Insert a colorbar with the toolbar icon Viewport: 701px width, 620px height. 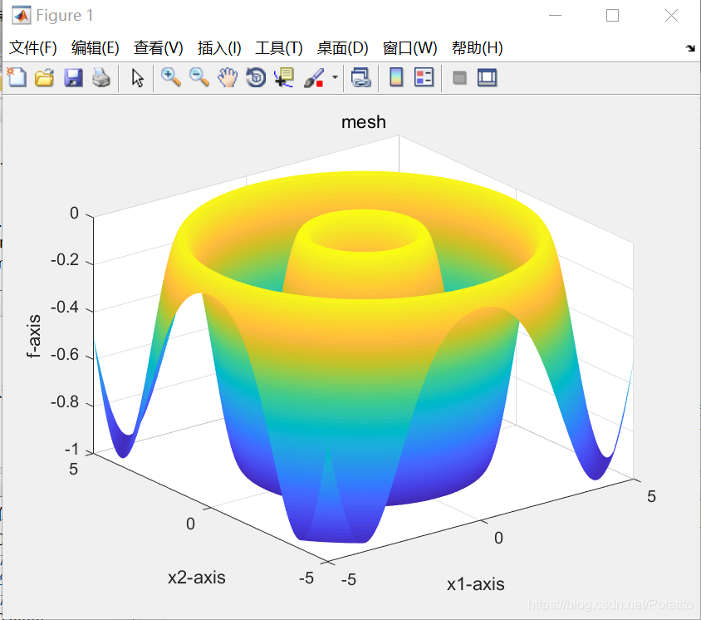tap(396, 77)
